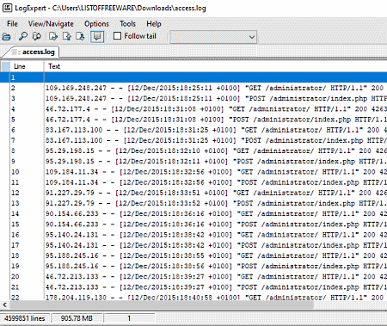Click the horizontal scrollbar thumb
The image size is (387, 326).
point(162,304)
